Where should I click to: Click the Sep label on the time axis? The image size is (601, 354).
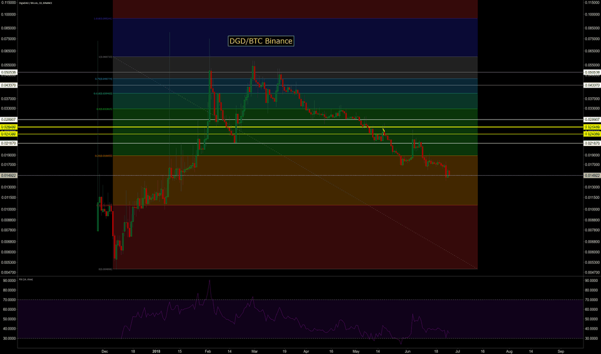(561, 351)
